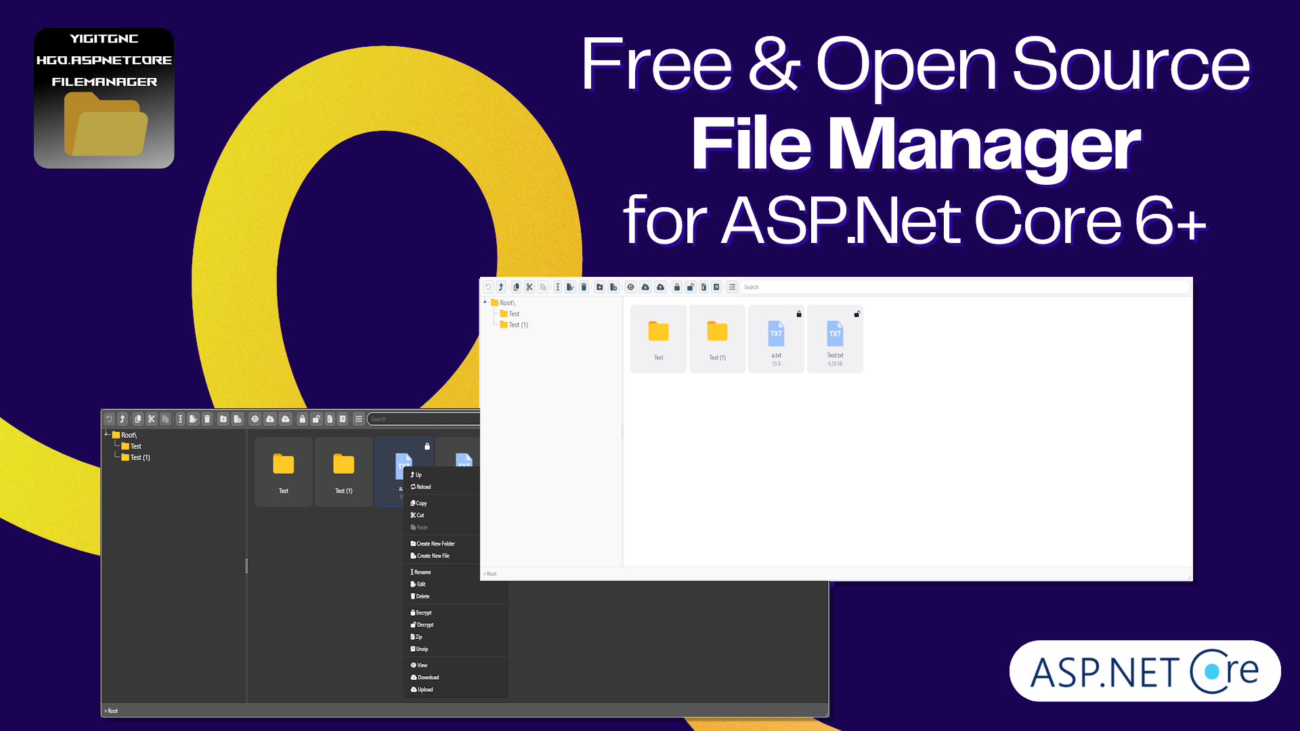Click Copy icon in light file manager toolbar
The image size is (1300, 731).
point(516,287)
